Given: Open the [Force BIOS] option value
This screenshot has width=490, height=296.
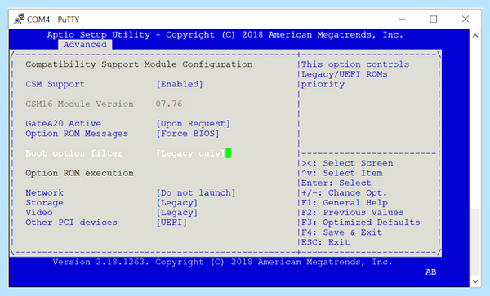Looking at the screenshot, I should (x=188, y=134).
